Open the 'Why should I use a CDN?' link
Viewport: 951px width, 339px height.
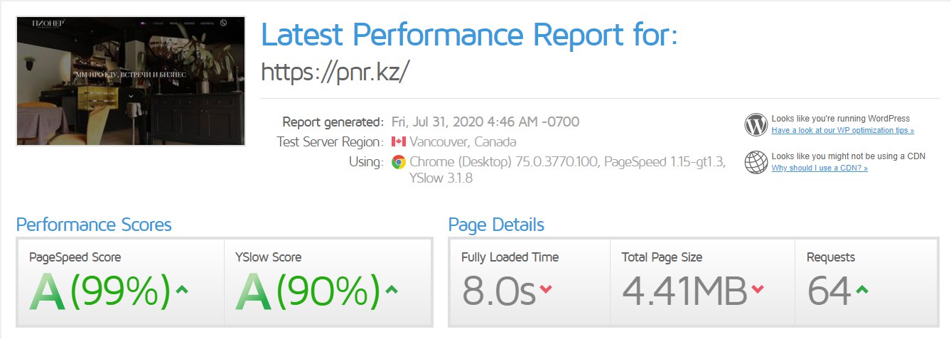tap(819, 168)
